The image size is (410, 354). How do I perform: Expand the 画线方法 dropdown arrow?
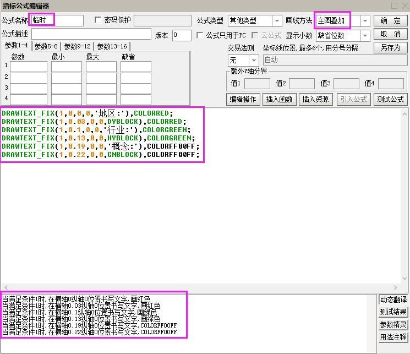(x=365, y=21)
